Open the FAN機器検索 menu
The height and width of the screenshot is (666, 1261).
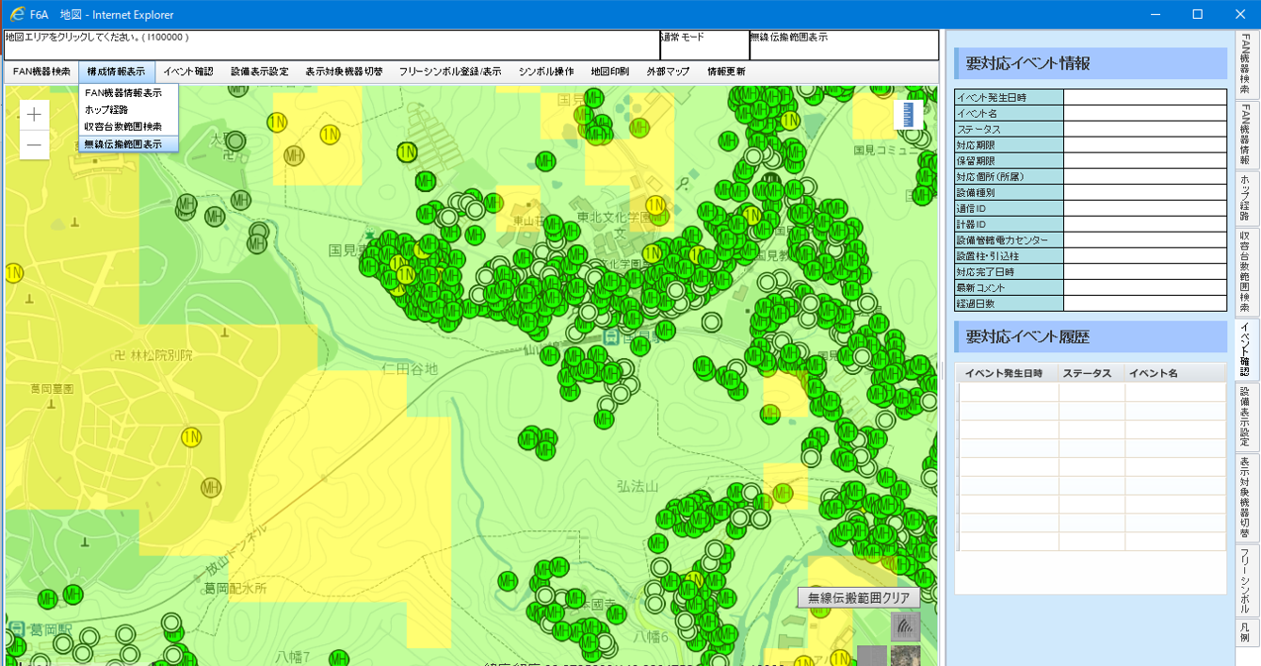pyautogui.click(x=41, y=72)
